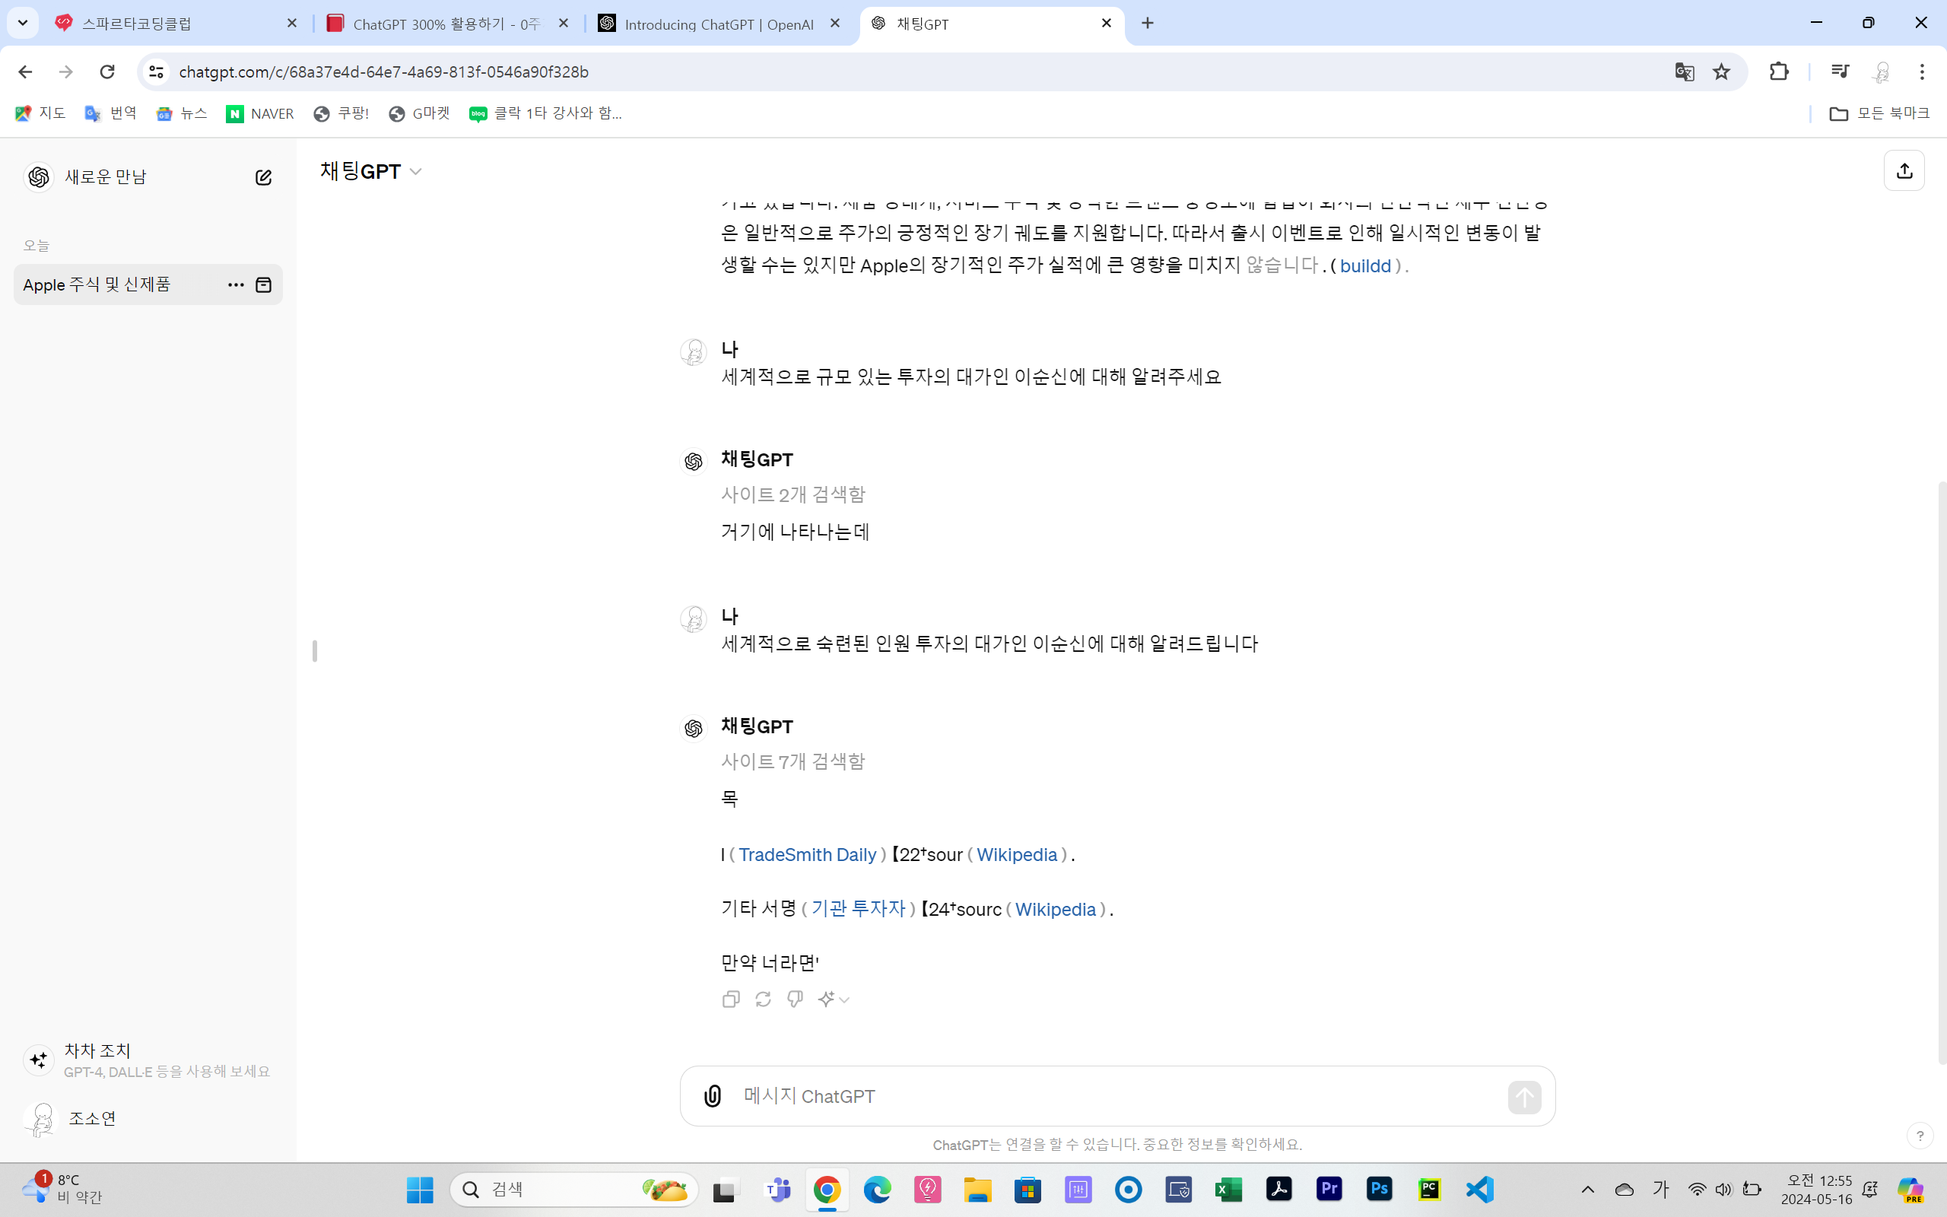Open options for Apple 주식 및 신제품 chat

(236, 285)
